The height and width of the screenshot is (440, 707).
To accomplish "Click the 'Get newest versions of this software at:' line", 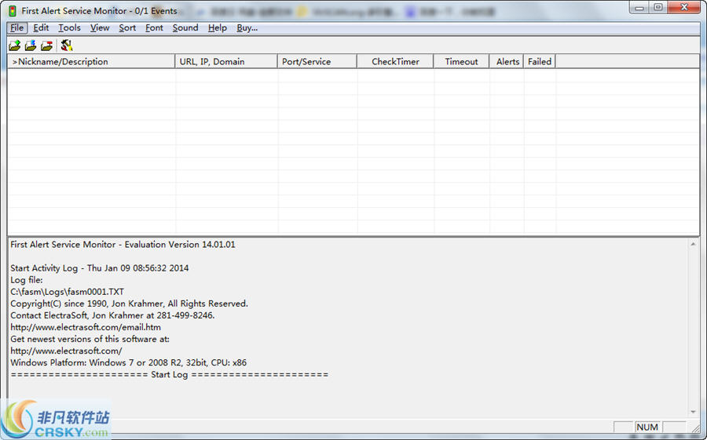I will coord(90,339).
